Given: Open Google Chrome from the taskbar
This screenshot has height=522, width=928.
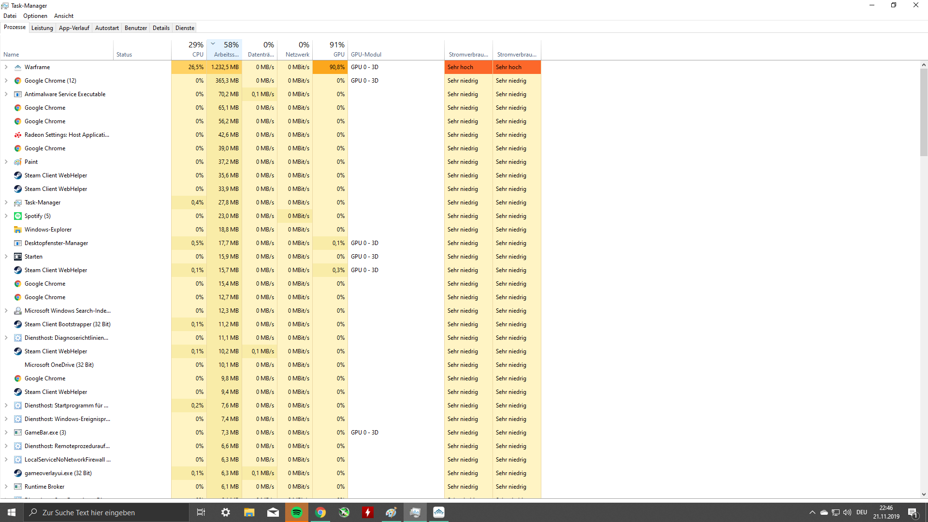Looking at the screenshot, I should coord(320,512).
